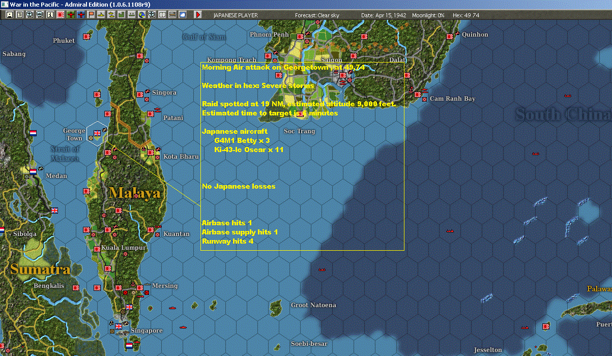Select the Japanese base icon at Quinhon

[x=450, y=37]
